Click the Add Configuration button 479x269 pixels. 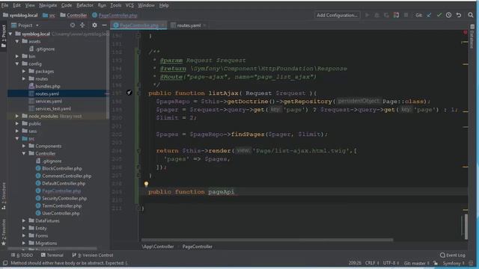click(337, 15)
